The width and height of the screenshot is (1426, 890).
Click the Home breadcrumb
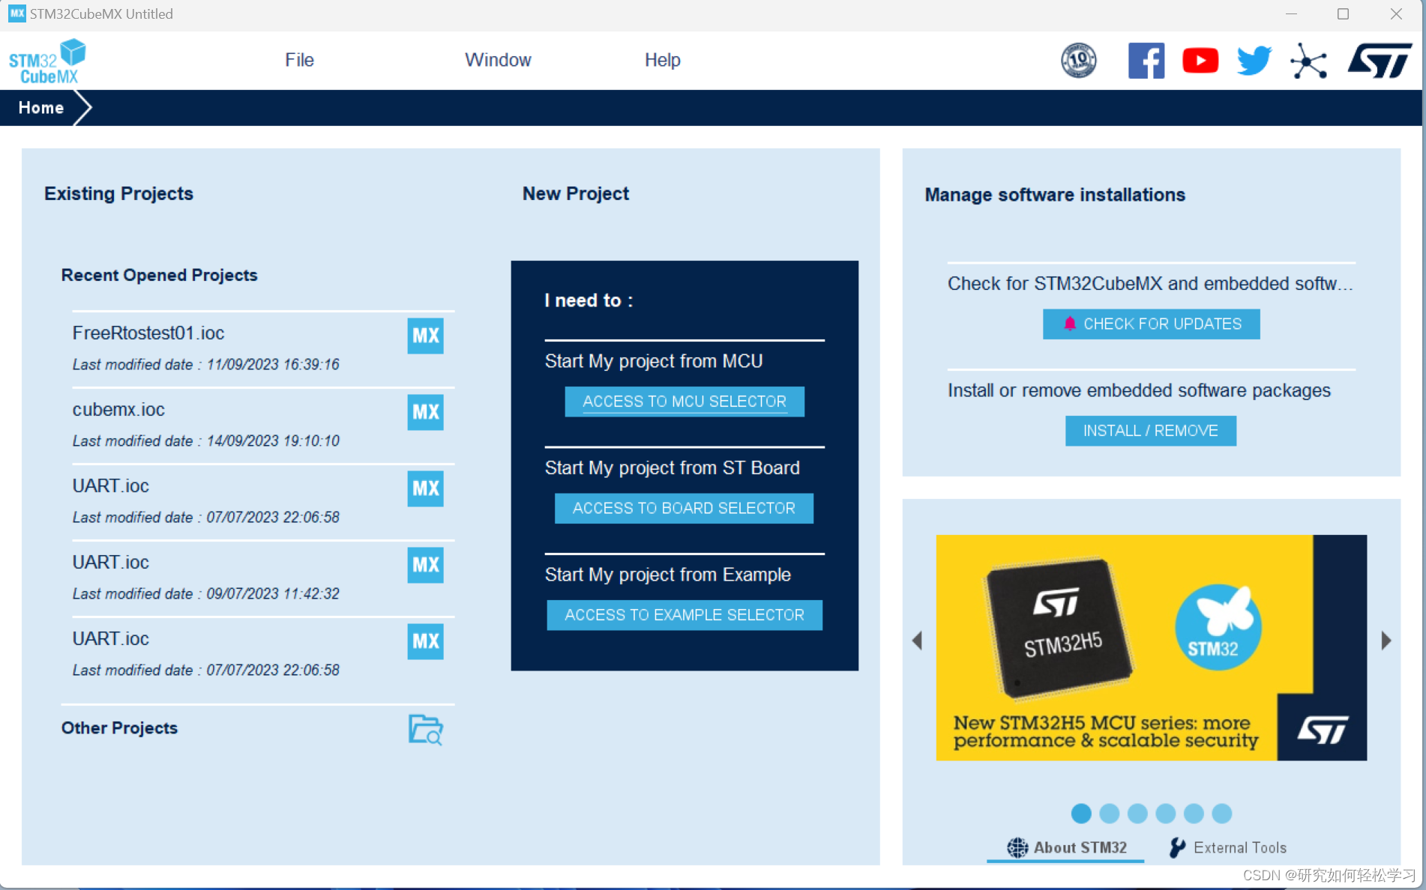point(41,108)
